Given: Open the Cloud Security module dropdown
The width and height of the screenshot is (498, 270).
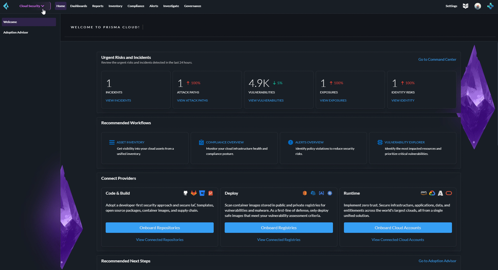Looking at the screenshot, I should tap(32, 6).
